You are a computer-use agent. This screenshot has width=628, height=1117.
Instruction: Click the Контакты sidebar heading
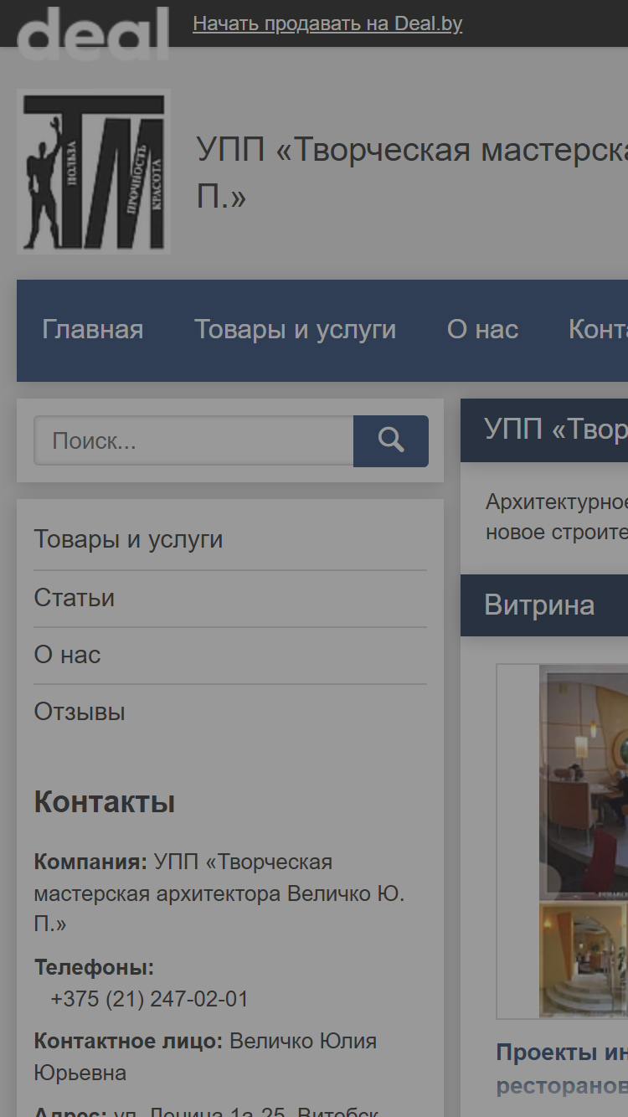click(x=105, y=802)
